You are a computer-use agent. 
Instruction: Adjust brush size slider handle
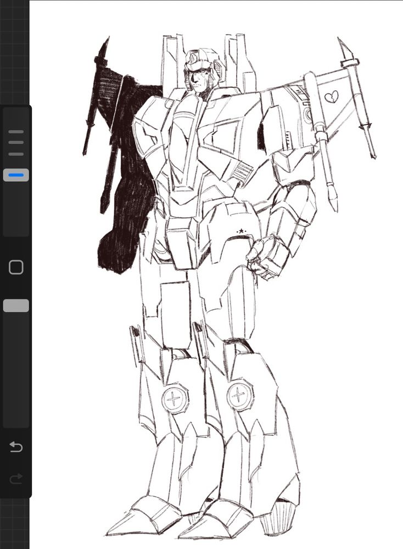tap(16, 175)
